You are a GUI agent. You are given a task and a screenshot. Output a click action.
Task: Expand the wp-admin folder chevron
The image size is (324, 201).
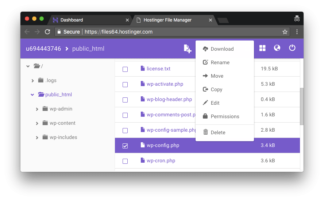click(x=37, y=109)
